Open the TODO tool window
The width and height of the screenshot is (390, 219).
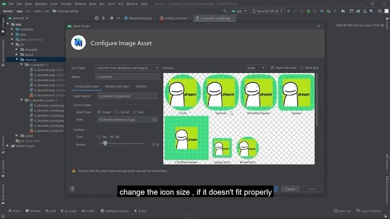15,211
